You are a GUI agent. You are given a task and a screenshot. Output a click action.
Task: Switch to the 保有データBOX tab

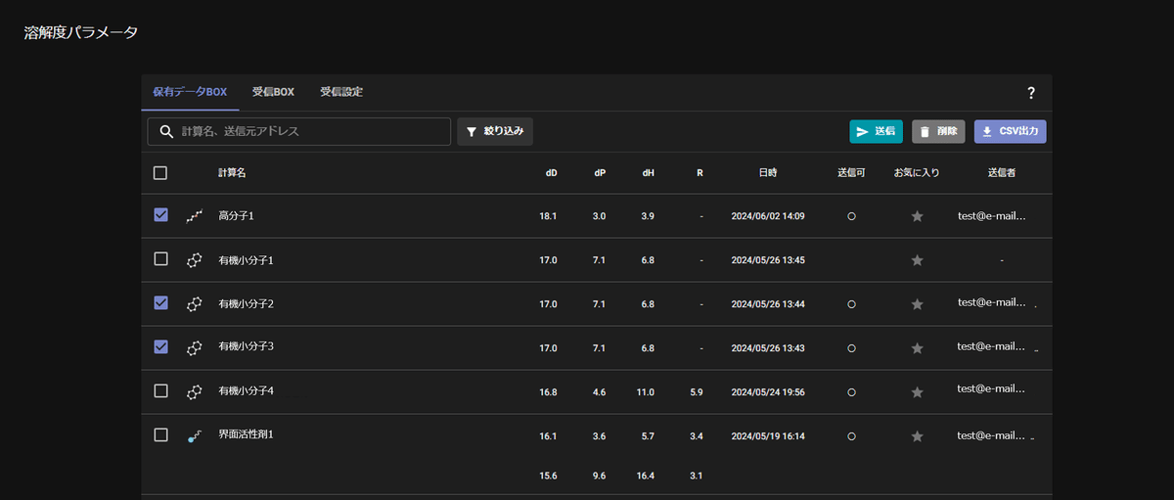[190, 92]
